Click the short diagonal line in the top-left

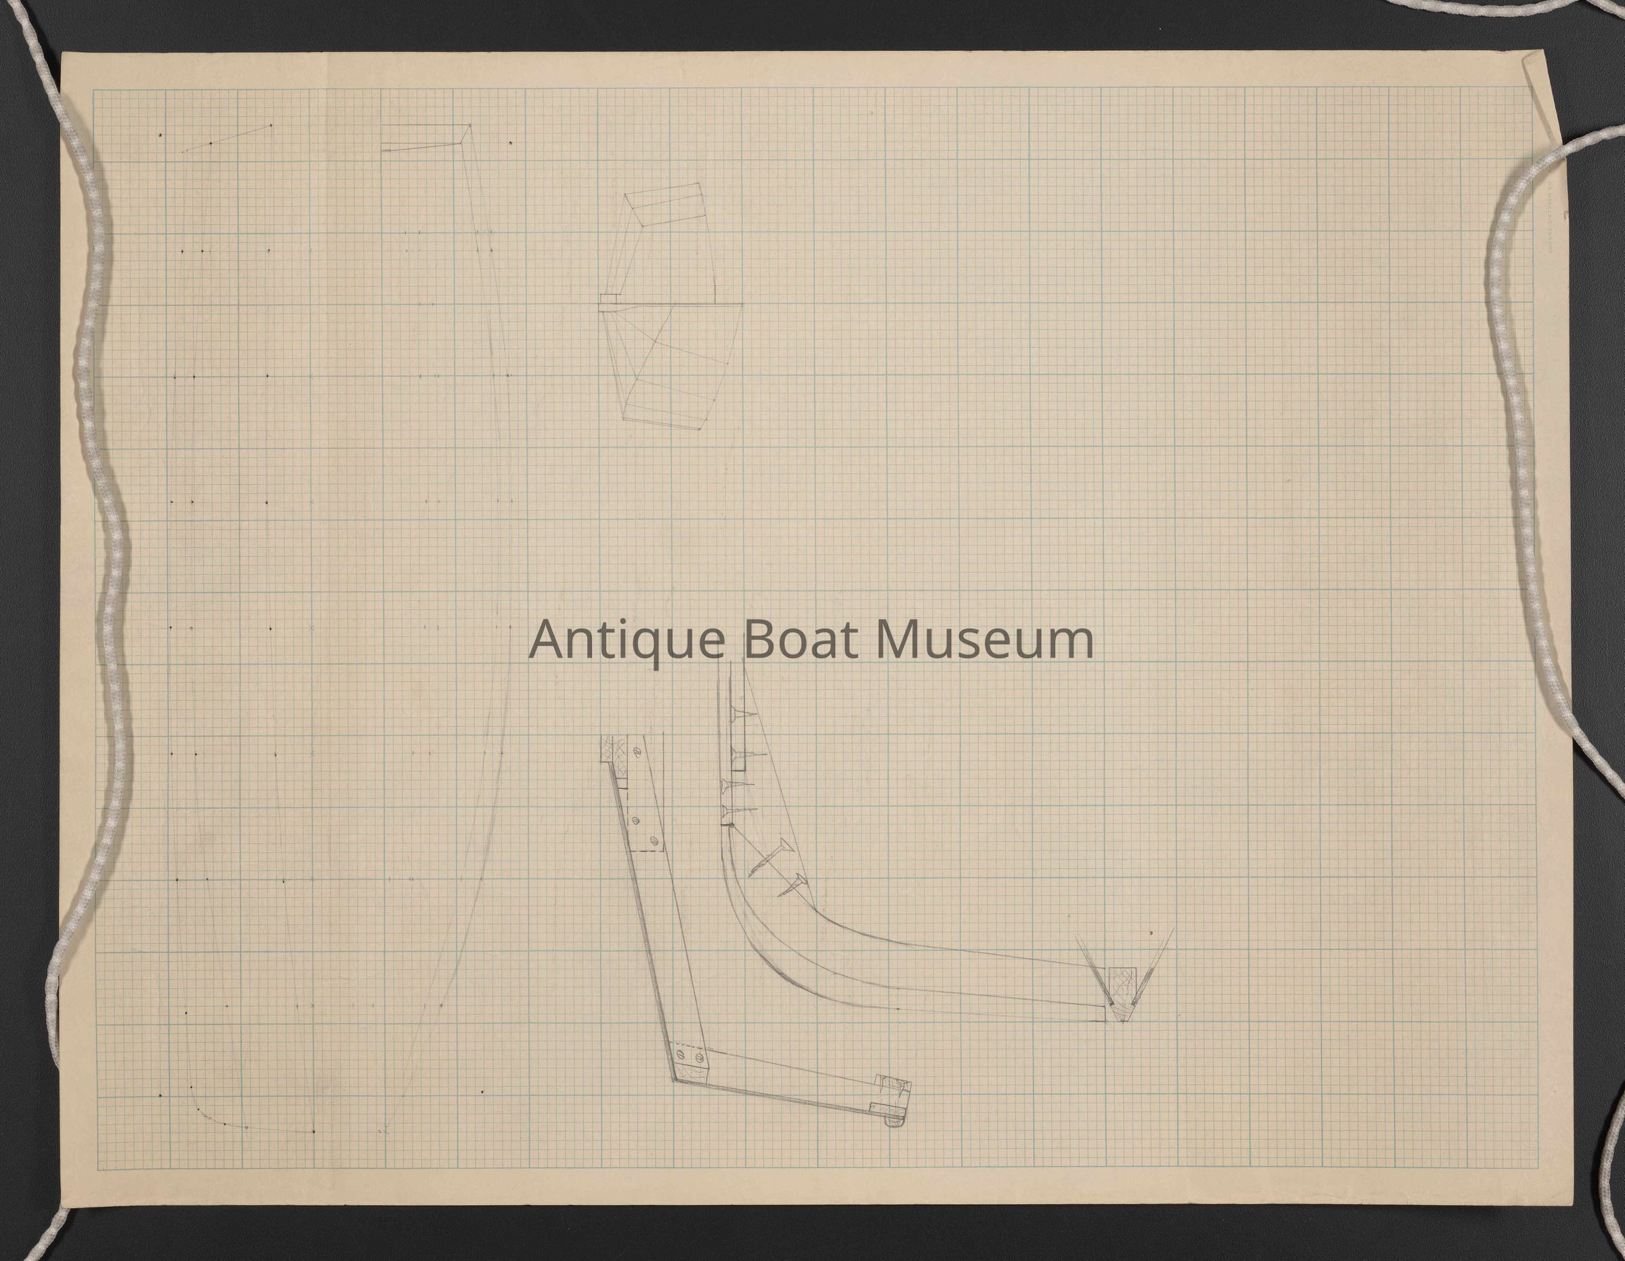tap(227, 137)
